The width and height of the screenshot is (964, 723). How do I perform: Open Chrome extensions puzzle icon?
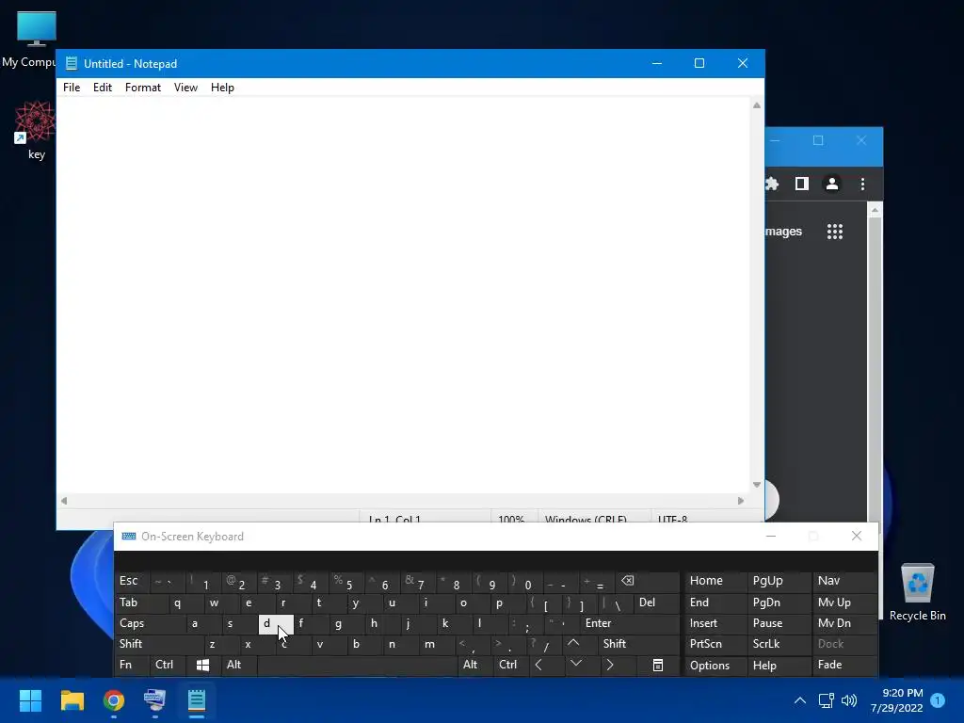[772, 184]
